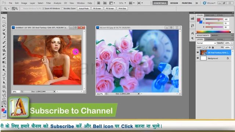Toggle lock position

210,47
